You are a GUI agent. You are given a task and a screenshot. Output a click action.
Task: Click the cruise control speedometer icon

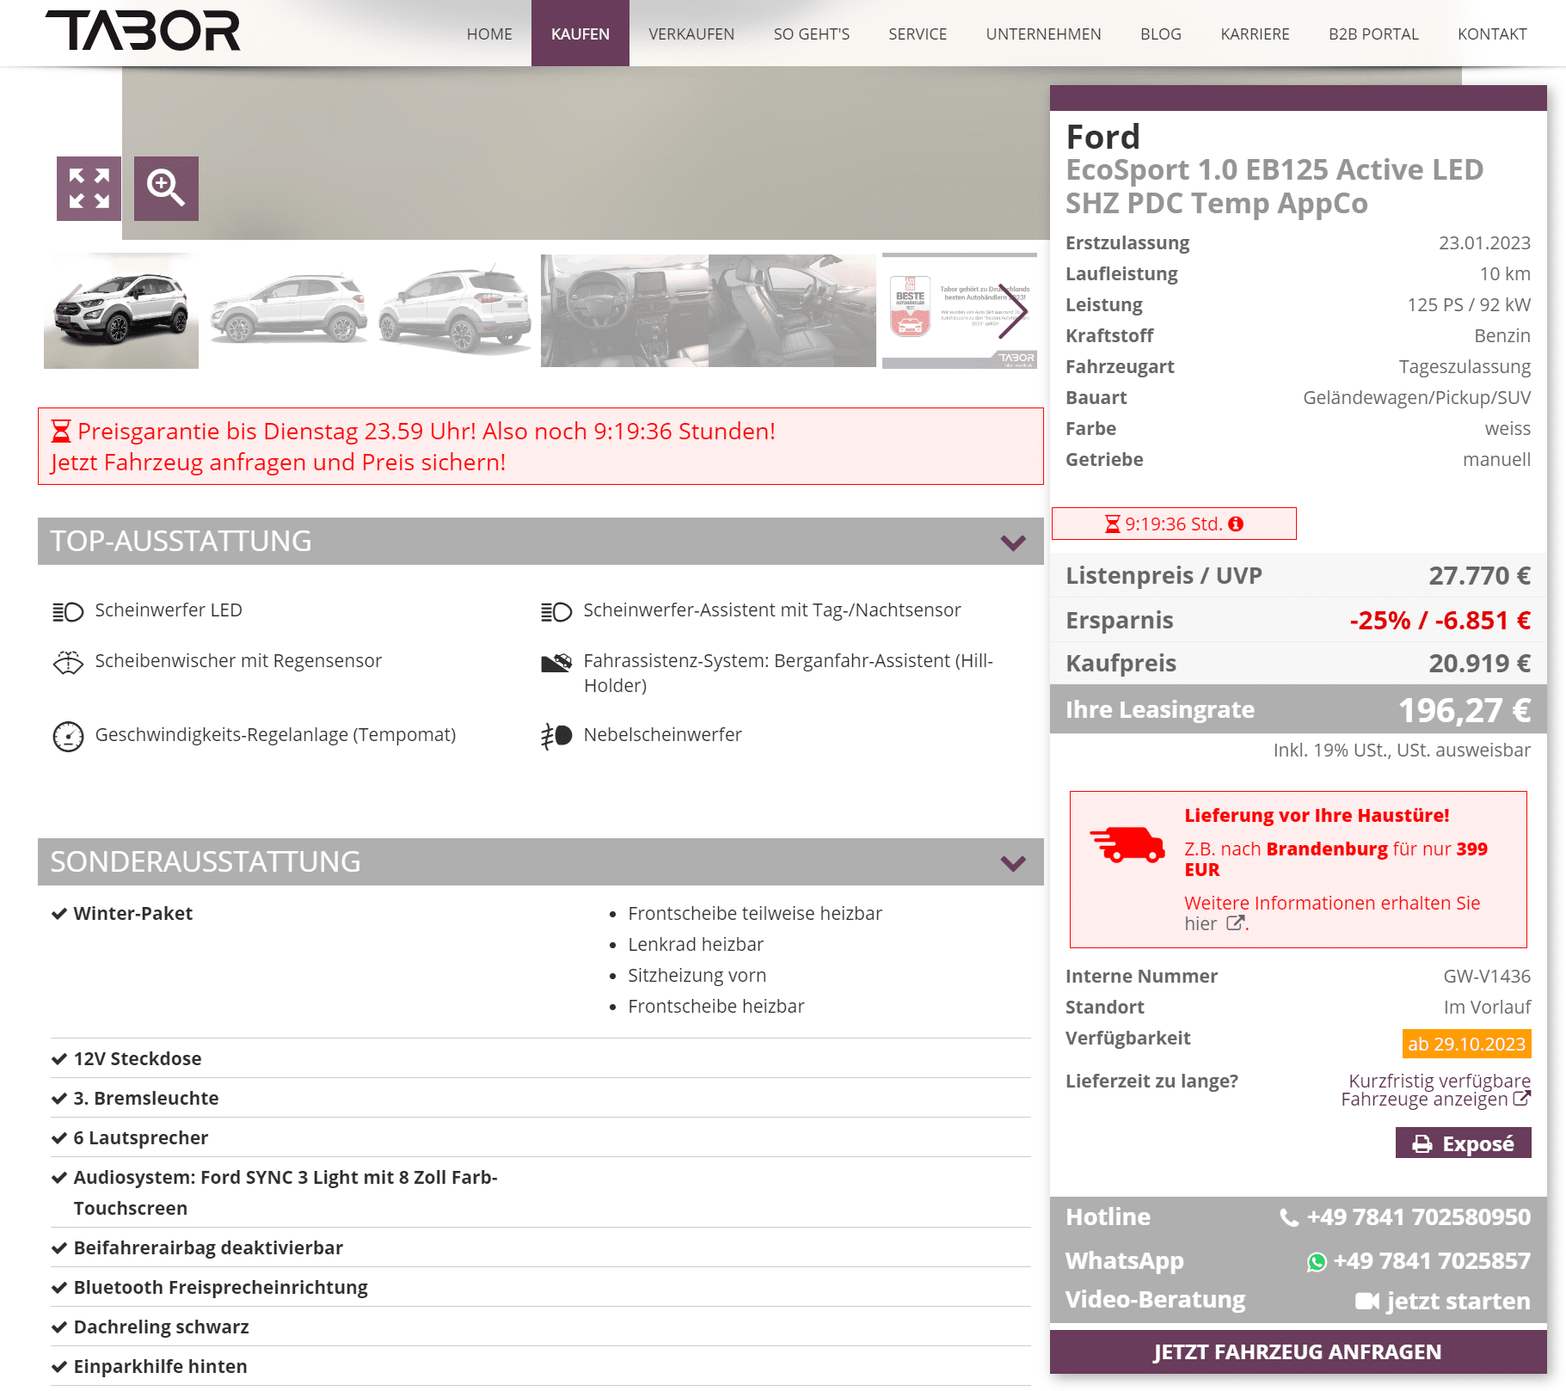(x=68, y=737)
